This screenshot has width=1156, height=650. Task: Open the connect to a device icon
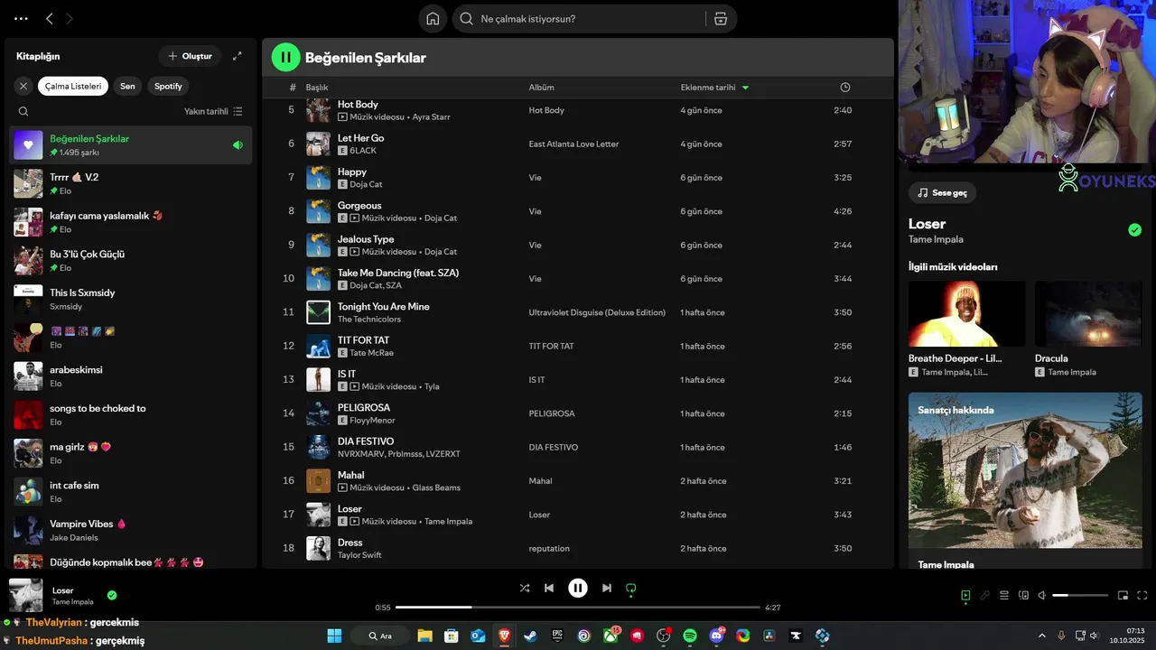[x=1023, y=596]
